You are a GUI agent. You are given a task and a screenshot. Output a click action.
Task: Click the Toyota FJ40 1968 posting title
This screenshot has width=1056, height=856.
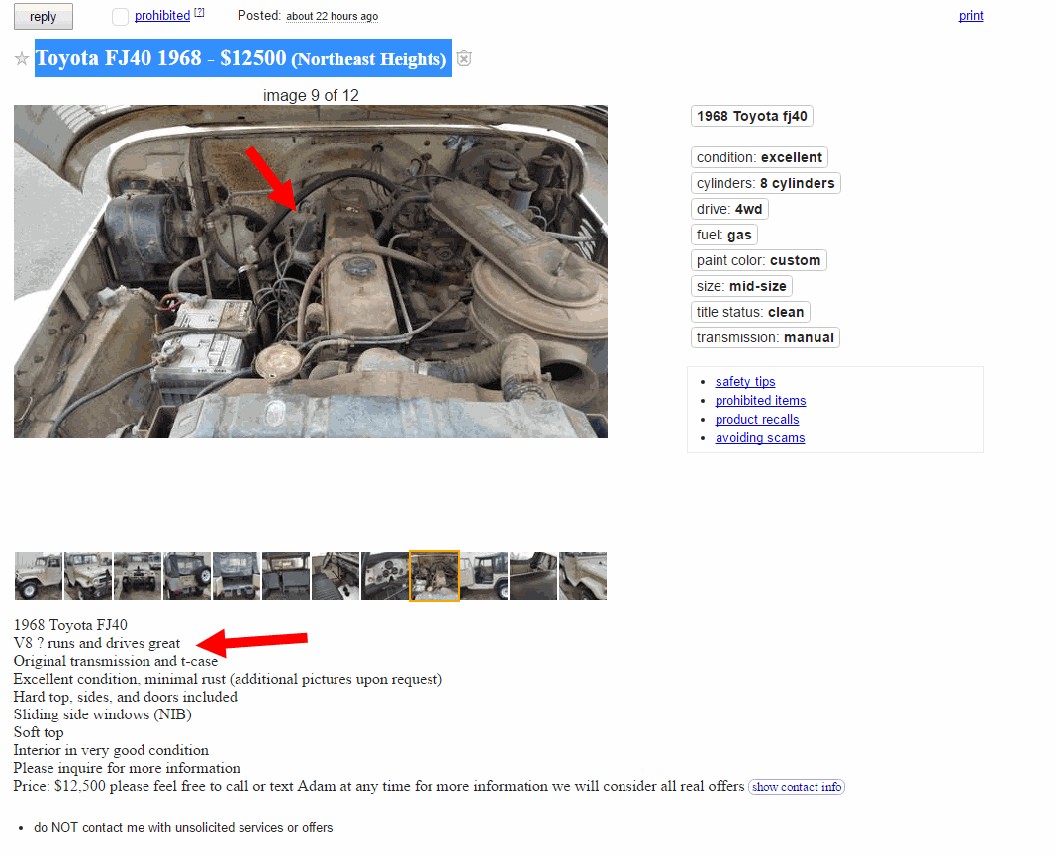[x=243, y=58]
